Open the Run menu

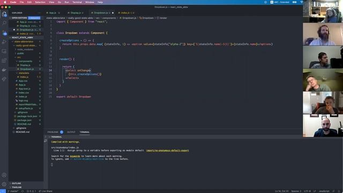point(66,2)
